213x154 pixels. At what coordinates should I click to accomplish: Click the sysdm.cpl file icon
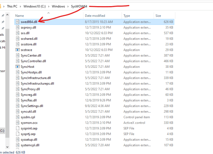pyautogui.click(x=18, y=117)
